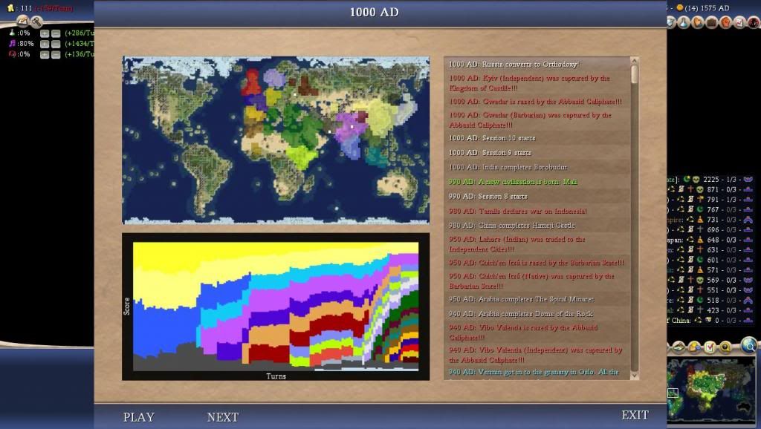This screenshot has width=761, height=429.
Task: Click the terrain map button above the minimap
Action: click(679, 347)
